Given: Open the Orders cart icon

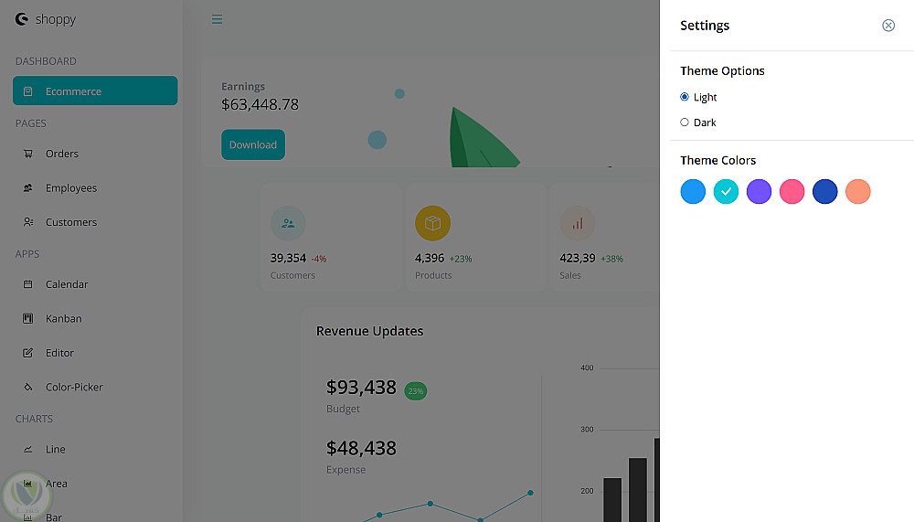Looking at the screenshot, I should click(28, 154).
